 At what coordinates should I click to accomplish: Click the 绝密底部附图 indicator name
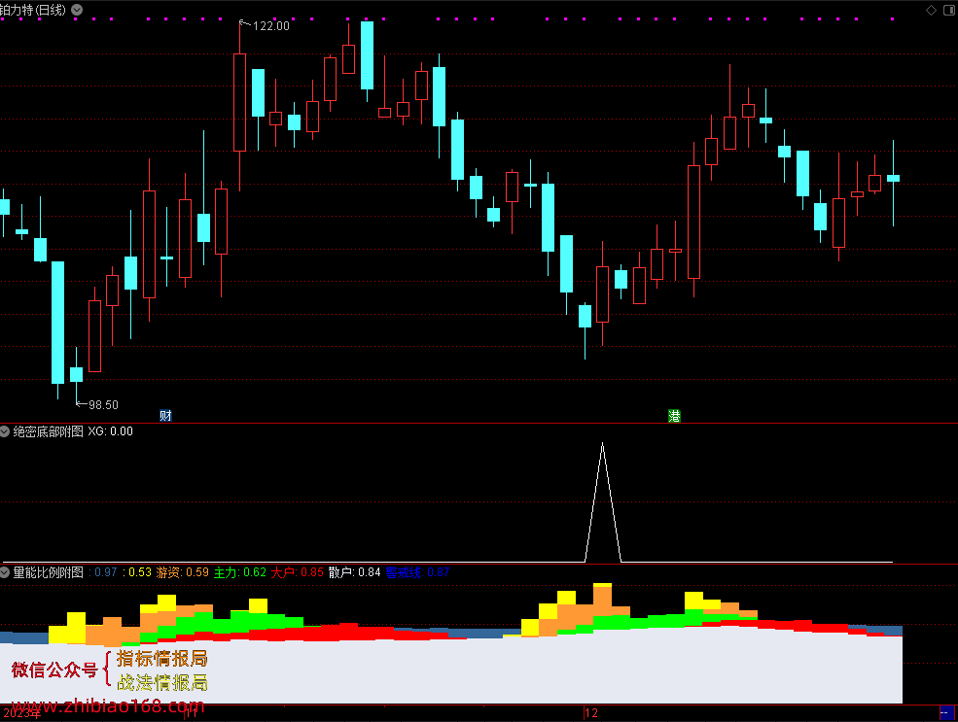pyautogui.click(x=49, y=431)
